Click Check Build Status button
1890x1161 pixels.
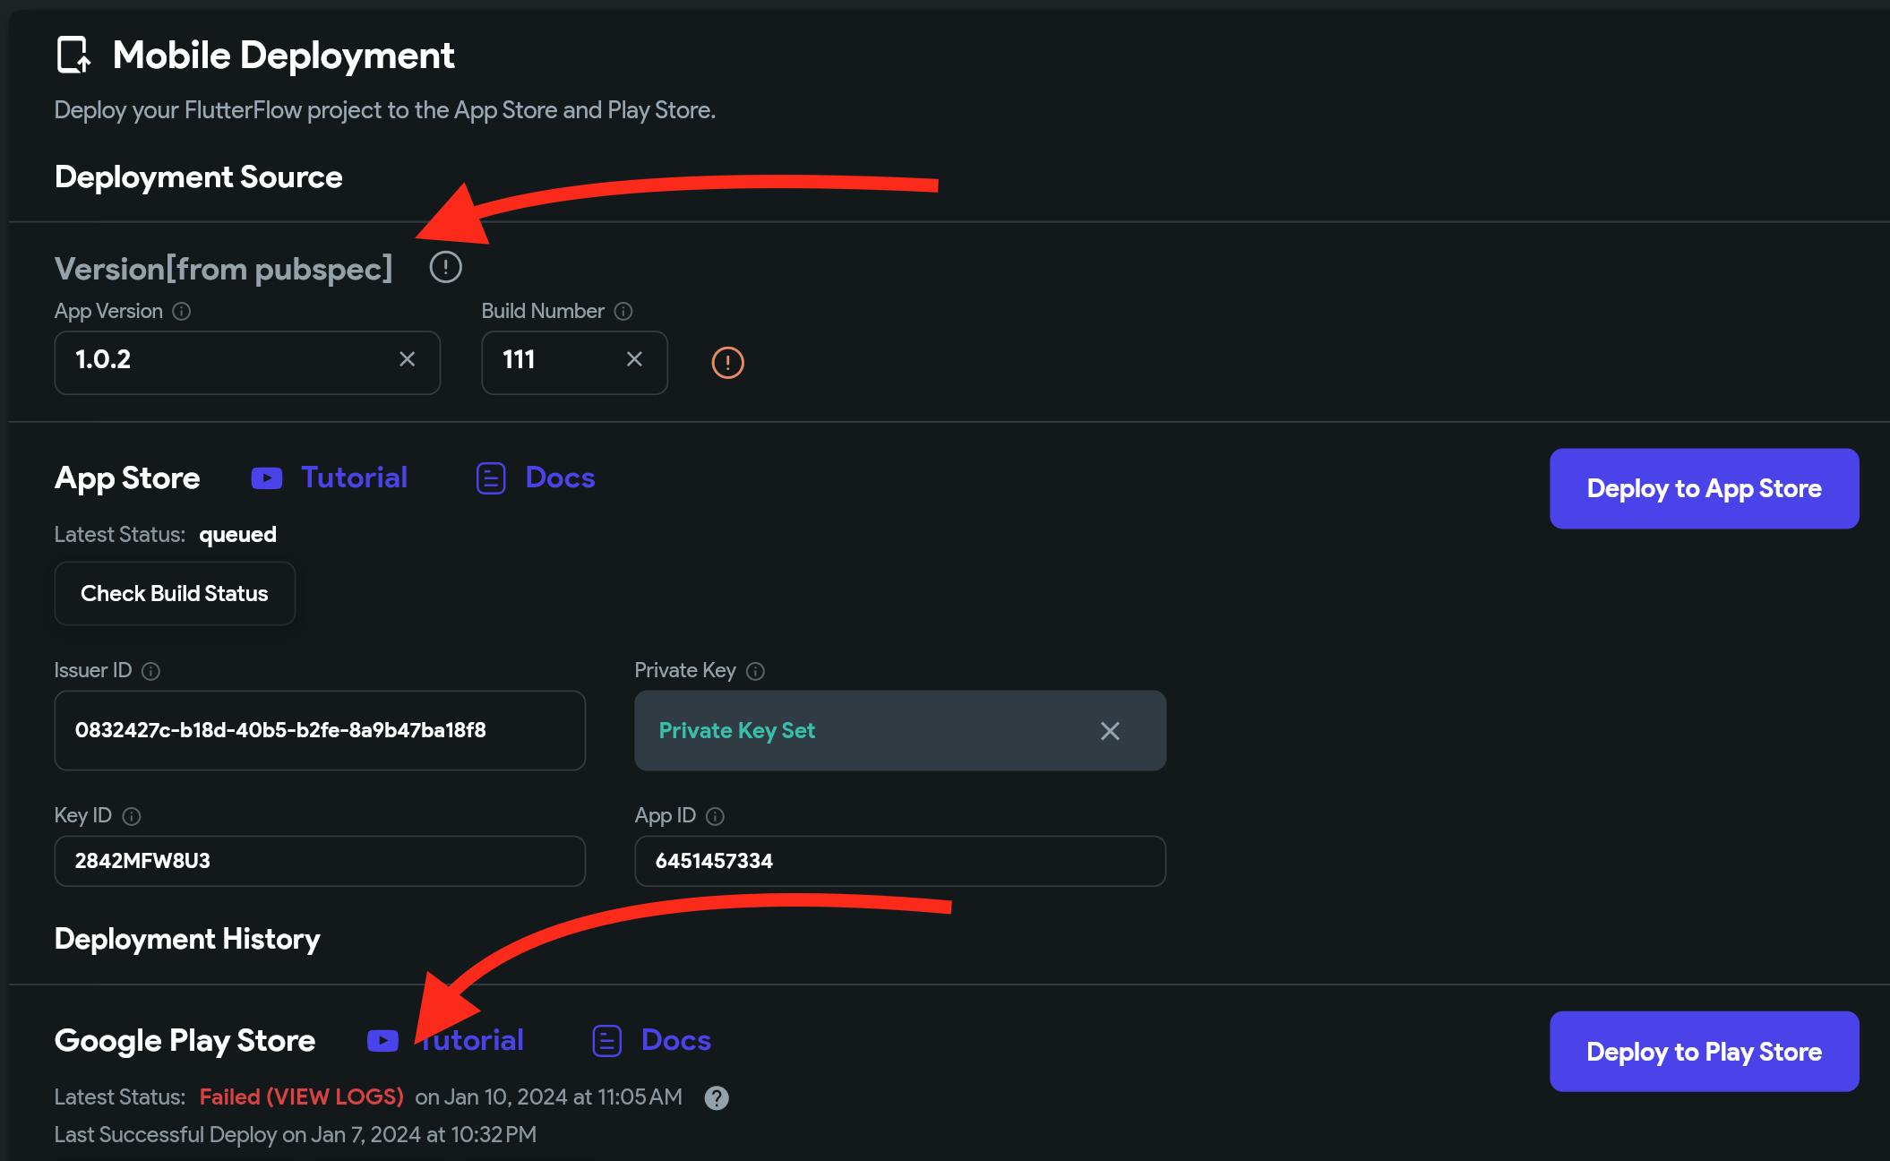175,593
